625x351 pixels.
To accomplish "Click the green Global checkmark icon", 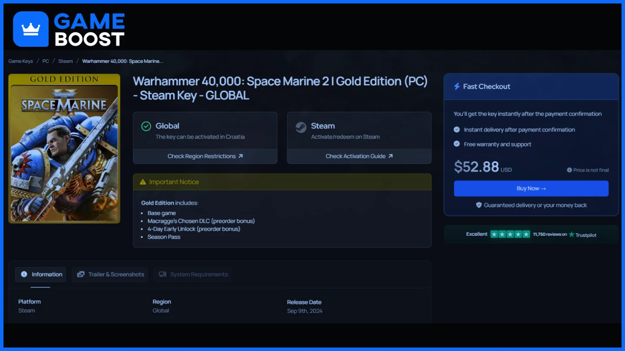I will (146, 126).
